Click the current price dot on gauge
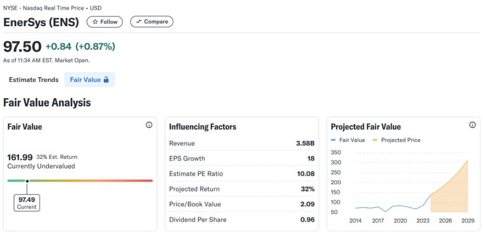 coord(27,181)
